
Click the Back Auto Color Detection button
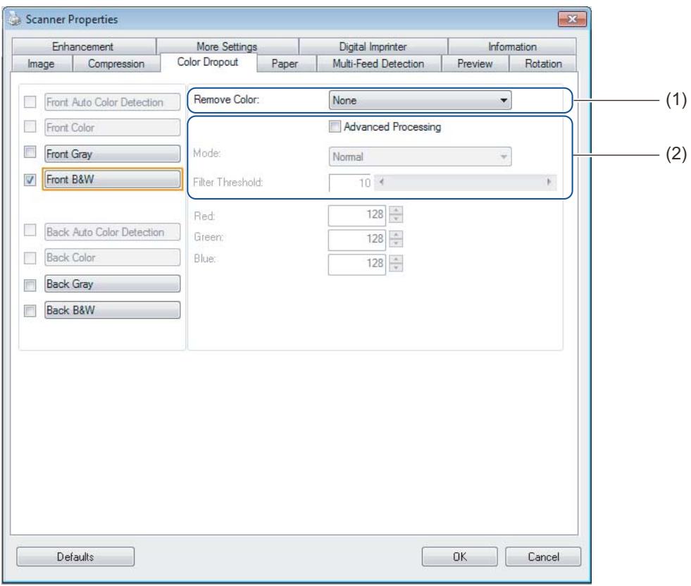pyautogui.click(x=113, y=232)
